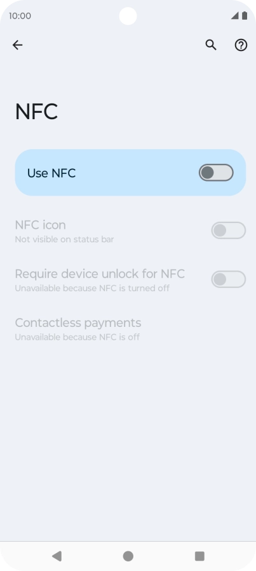Open help via question mark icon
The image size is (256, 571).
click(241, 45)
